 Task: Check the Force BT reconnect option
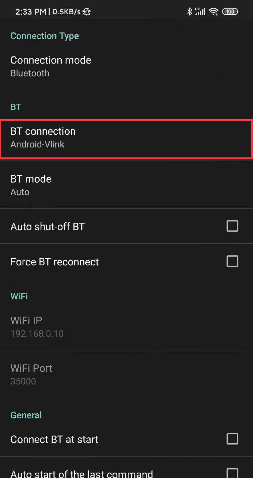coord(232,261)
